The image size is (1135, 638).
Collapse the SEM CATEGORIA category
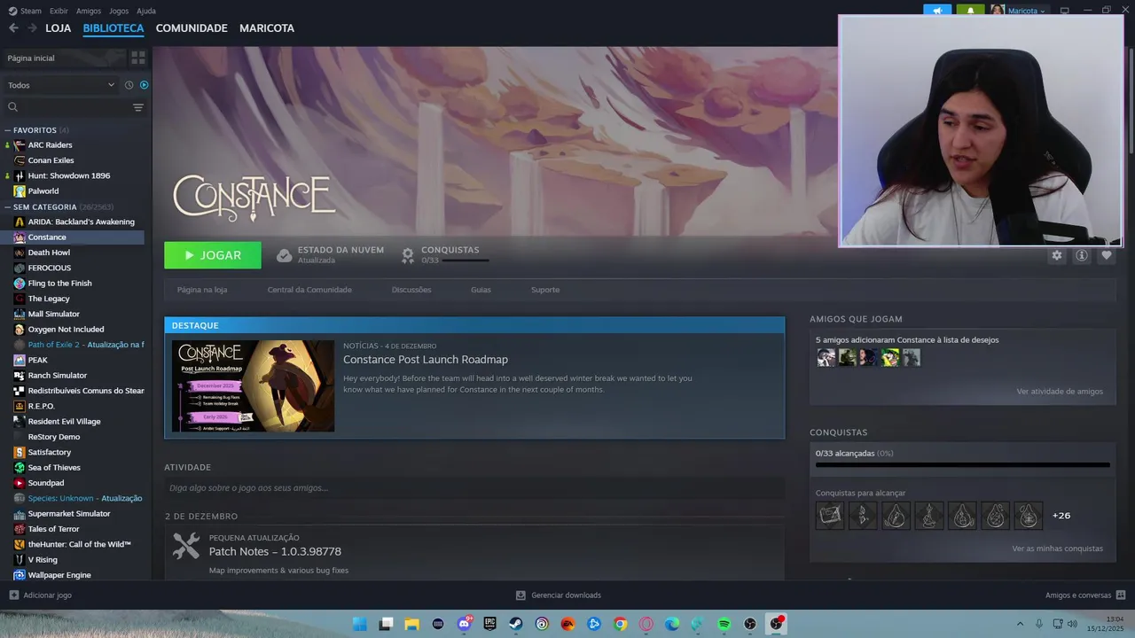pos(8,207)
